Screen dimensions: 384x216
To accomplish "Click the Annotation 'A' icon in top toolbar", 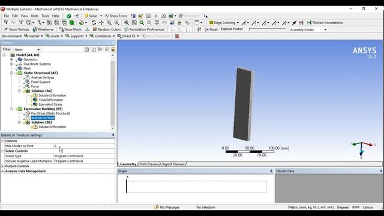I will tap(163, 16).
